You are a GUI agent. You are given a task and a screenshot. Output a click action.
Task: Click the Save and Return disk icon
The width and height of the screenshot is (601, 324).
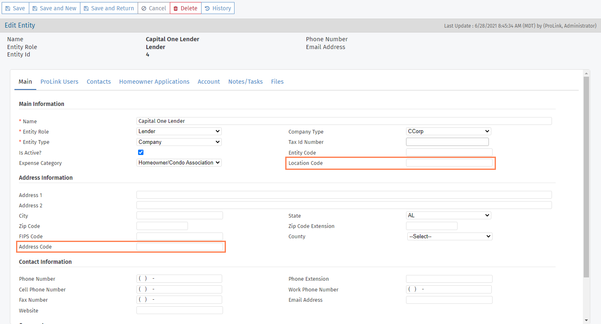point(86,8)
